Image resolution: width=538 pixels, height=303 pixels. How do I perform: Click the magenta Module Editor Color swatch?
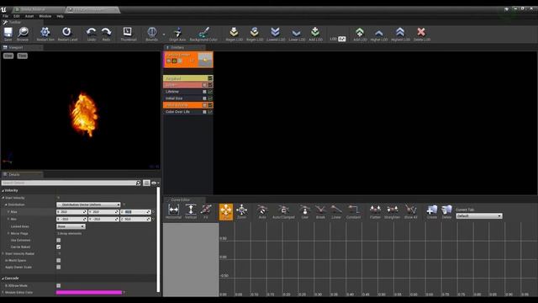click(89, 292)
